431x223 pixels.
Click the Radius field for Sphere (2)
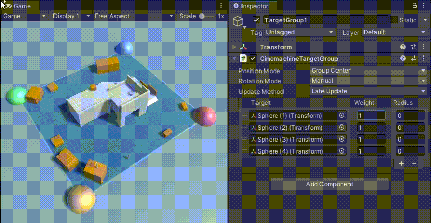click(x=410, y=128)
